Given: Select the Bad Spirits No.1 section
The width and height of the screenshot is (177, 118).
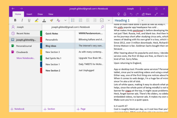Looking at the screenshot, I should coord(55,58).
